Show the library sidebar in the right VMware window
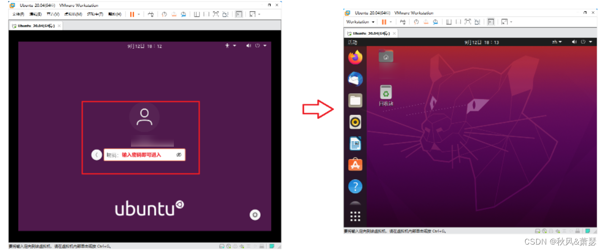Image resolution: width=603 pixels, height=250 pixels. 449,22
